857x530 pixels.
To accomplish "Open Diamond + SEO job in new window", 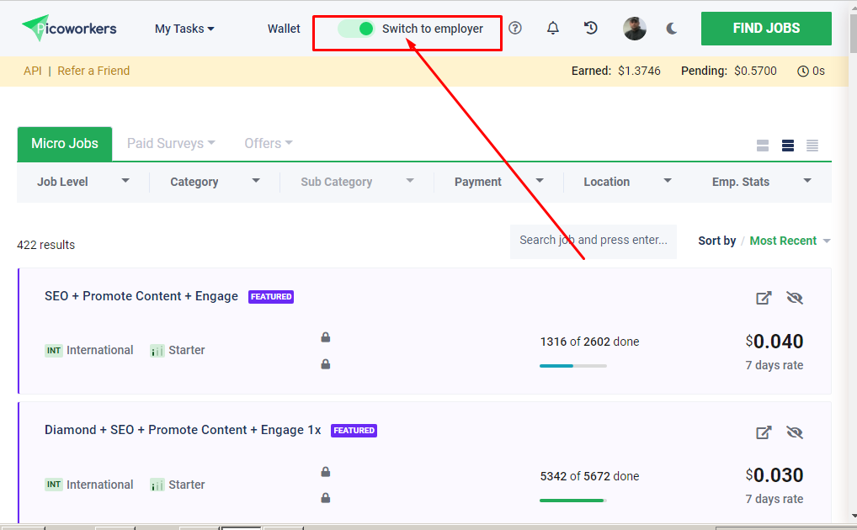I will pos(764,432).
